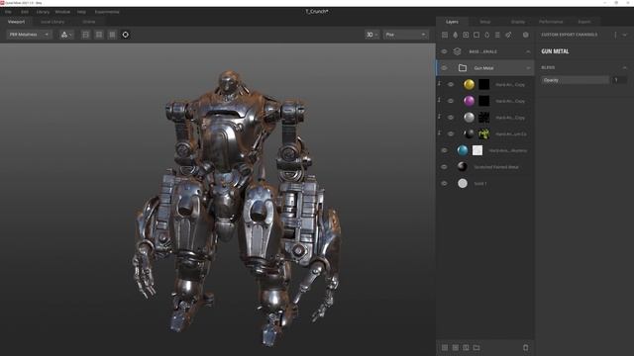Open the Library menu
The image size is (634, 356).
click(43, 12)
